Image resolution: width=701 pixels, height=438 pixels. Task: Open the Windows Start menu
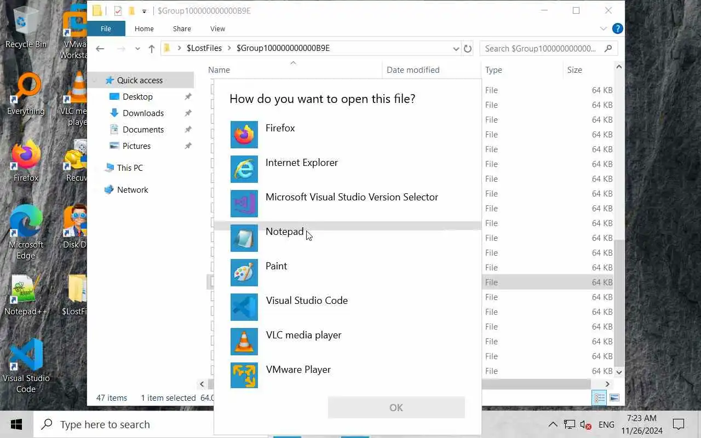pyautogui.click(x=16, y=424)
